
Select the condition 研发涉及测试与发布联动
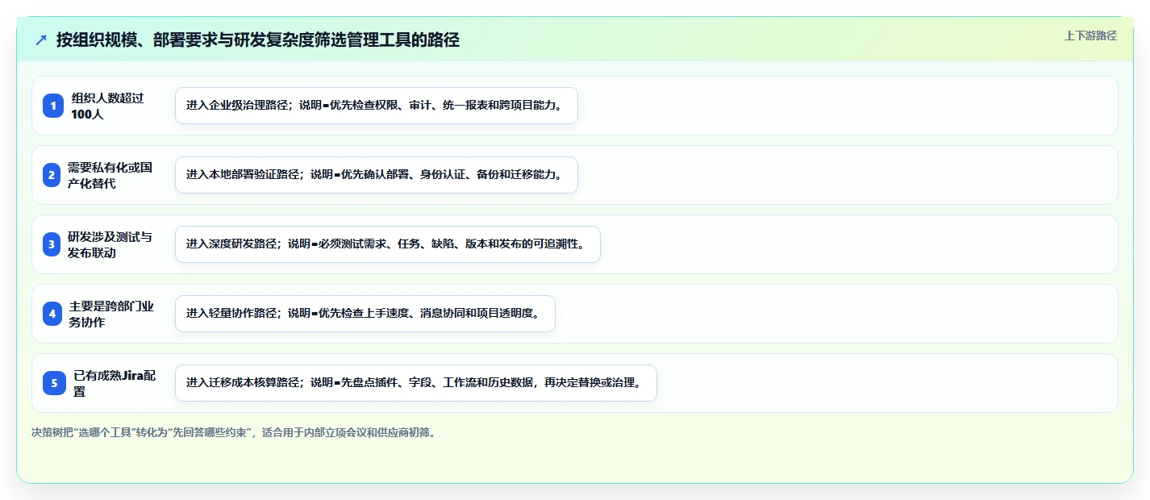coord(110,244)
